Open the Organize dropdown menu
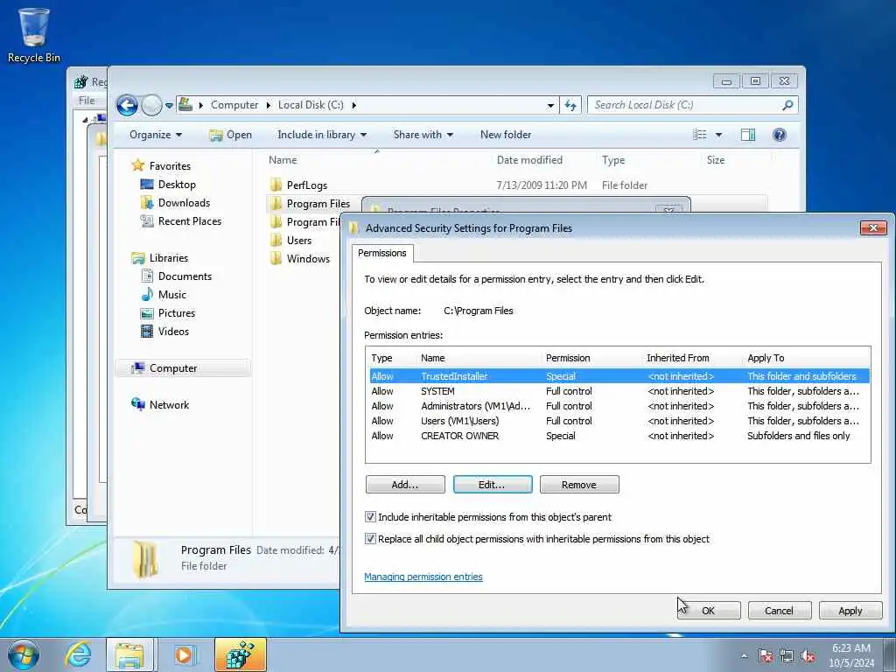The image size is (896, 672). (x=156, y=135)
